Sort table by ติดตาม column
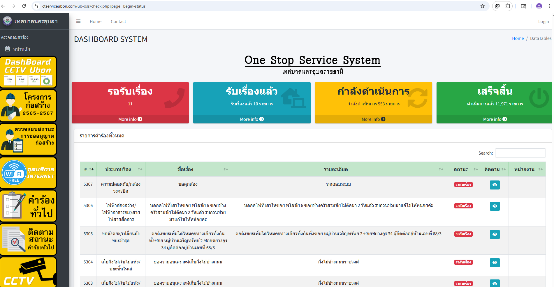554x287 pixels. click(495, 169)
